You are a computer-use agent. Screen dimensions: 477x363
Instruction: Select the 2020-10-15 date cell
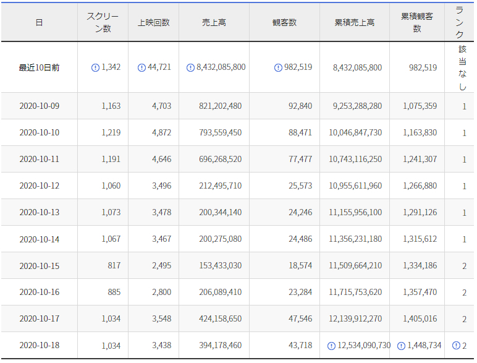coord(40,266)
